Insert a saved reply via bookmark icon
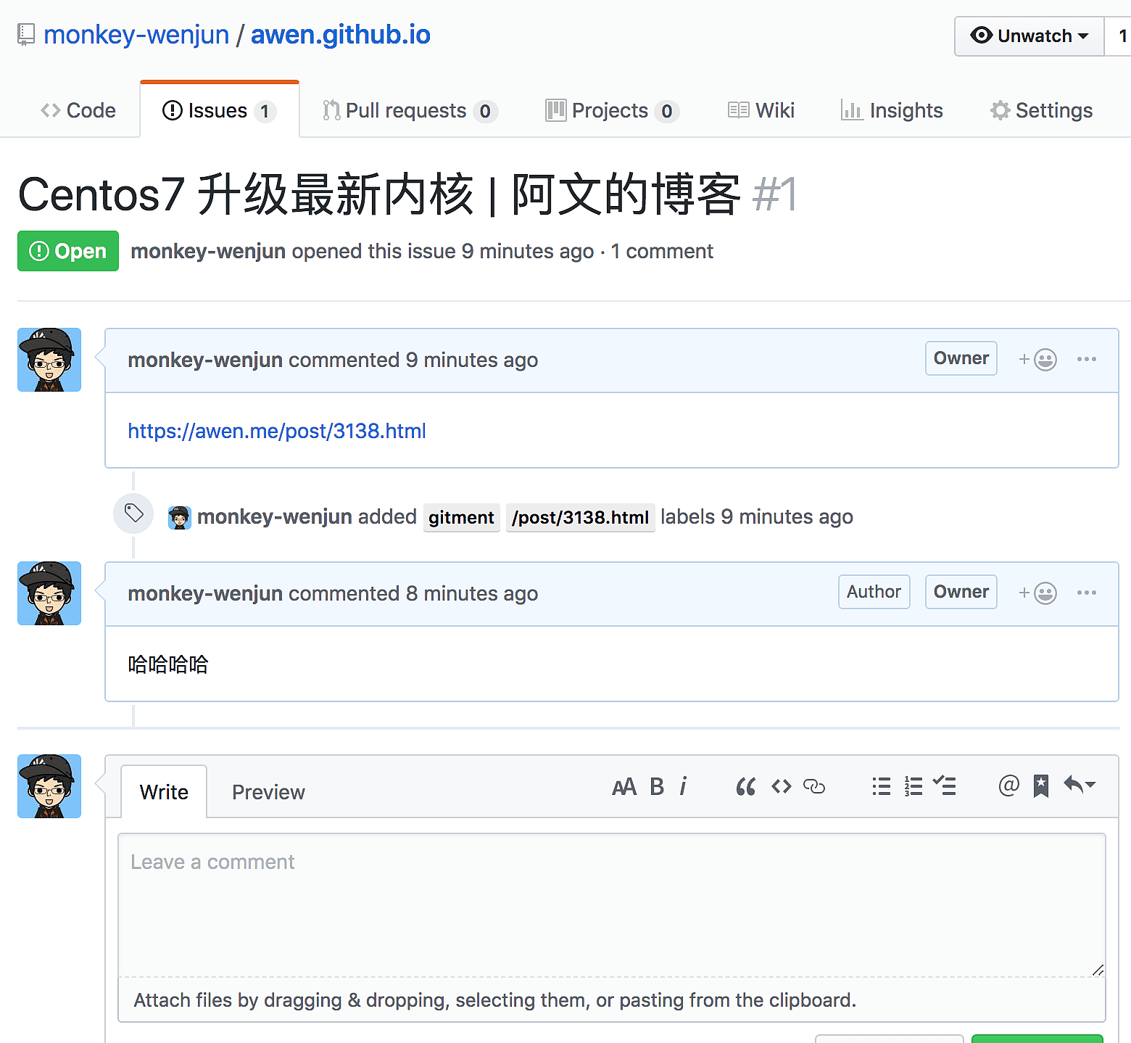Image resolution: width=1131 pixels, height=1043 pixels. 1041,786
